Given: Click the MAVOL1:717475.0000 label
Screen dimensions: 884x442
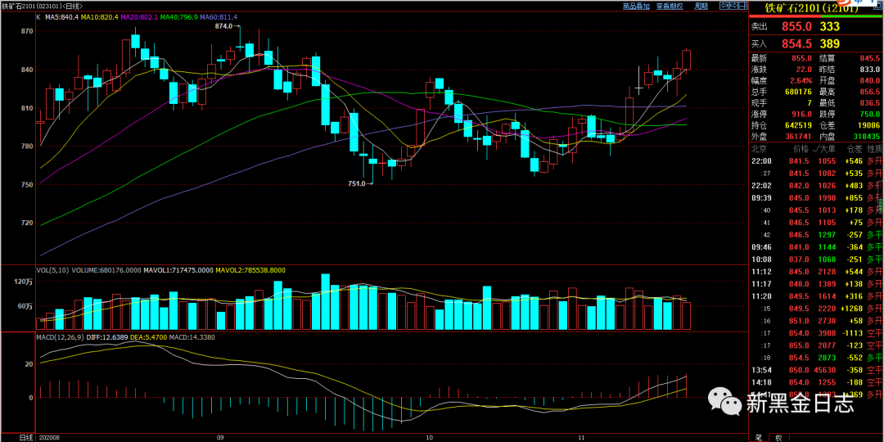Looking at the screenshot, I should click(x=180, y=270).
